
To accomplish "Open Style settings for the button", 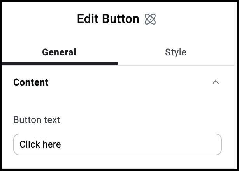I will click(x=176, y=52).
